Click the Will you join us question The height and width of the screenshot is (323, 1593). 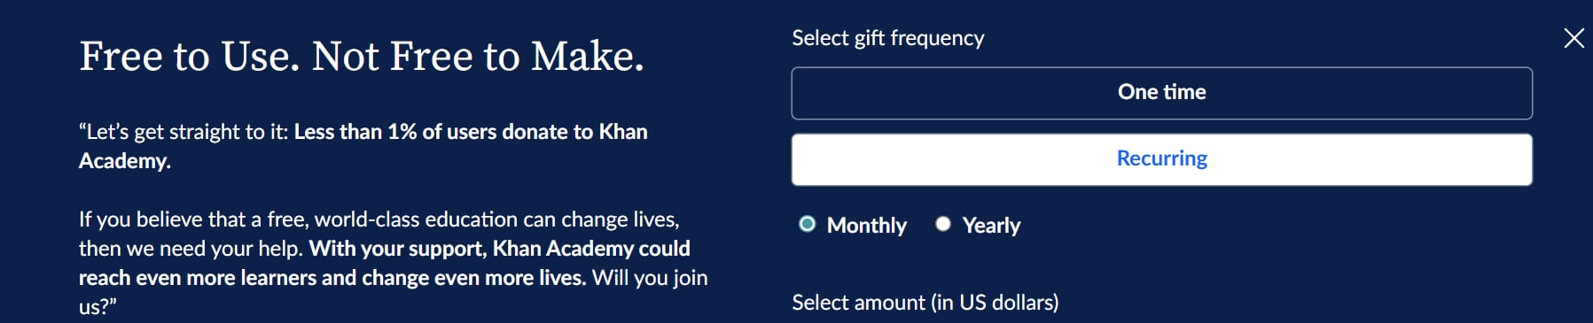coord(650,278)
